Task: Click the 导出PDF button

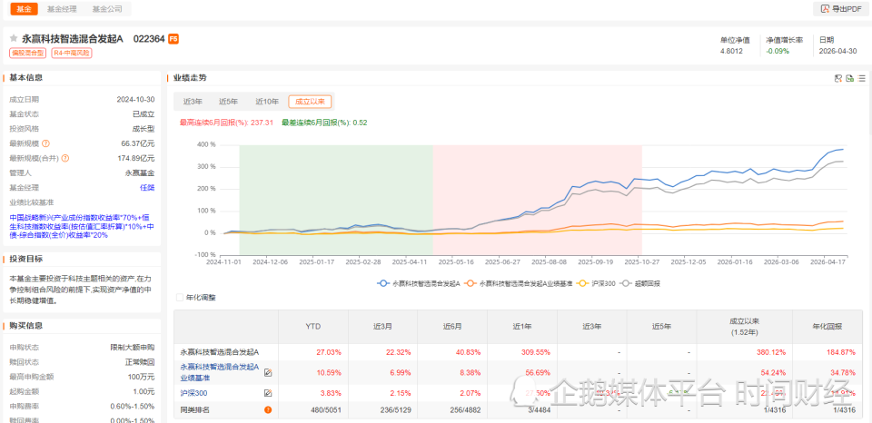Action: (841, 9)
